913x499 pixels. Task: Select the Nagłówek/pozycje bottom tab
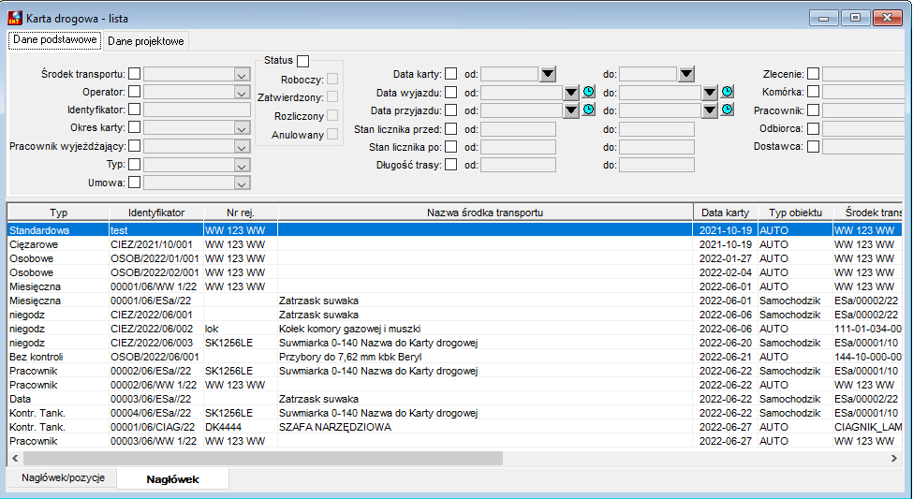coord(64,477)
